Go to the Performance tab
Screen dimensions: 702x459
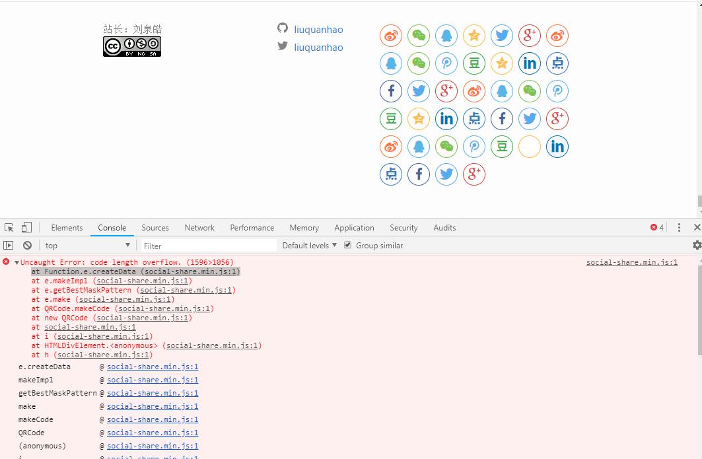pyautogui.click(x=252, y=227)
